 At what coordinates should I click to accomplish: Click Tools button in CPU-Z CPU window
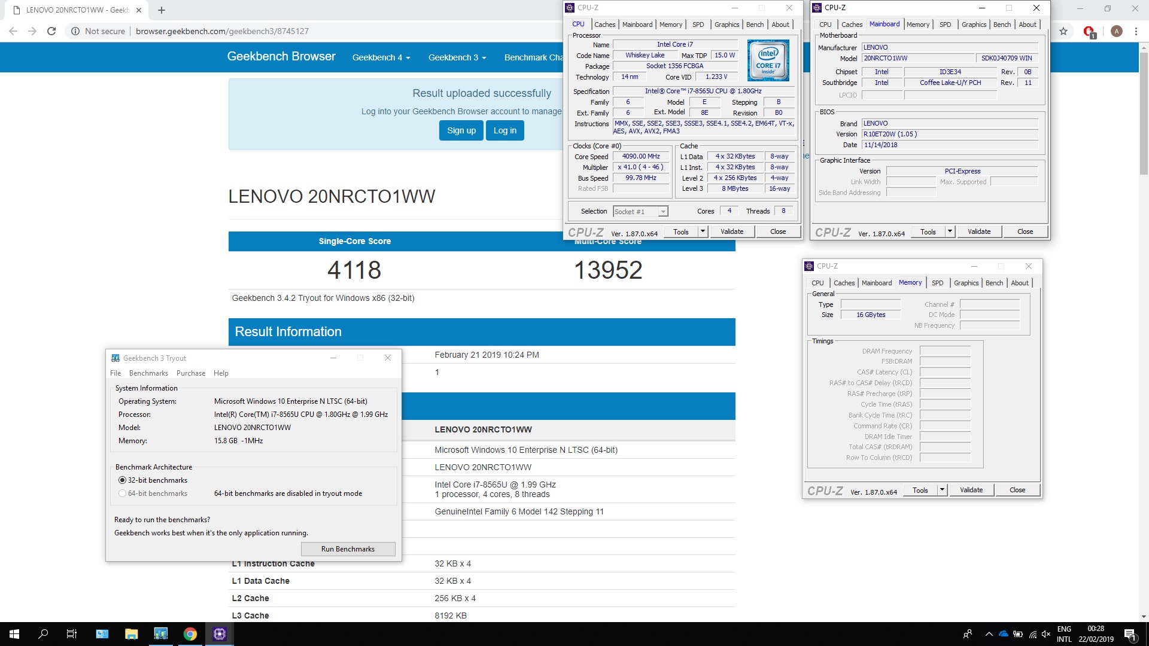pyautogui.click(x=681, y=231)
